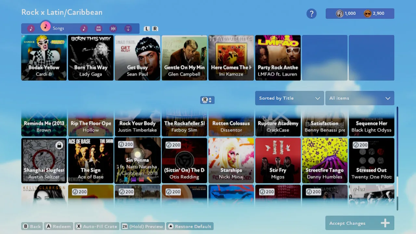416x234 pixels.
Task: Select the Bodak Yellow crate song
Action: coord(44,58)
